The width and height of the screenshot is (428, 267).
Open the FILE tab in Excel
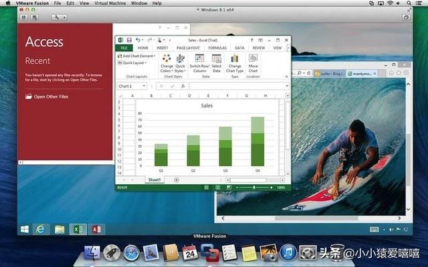click(x=124, y=47)
